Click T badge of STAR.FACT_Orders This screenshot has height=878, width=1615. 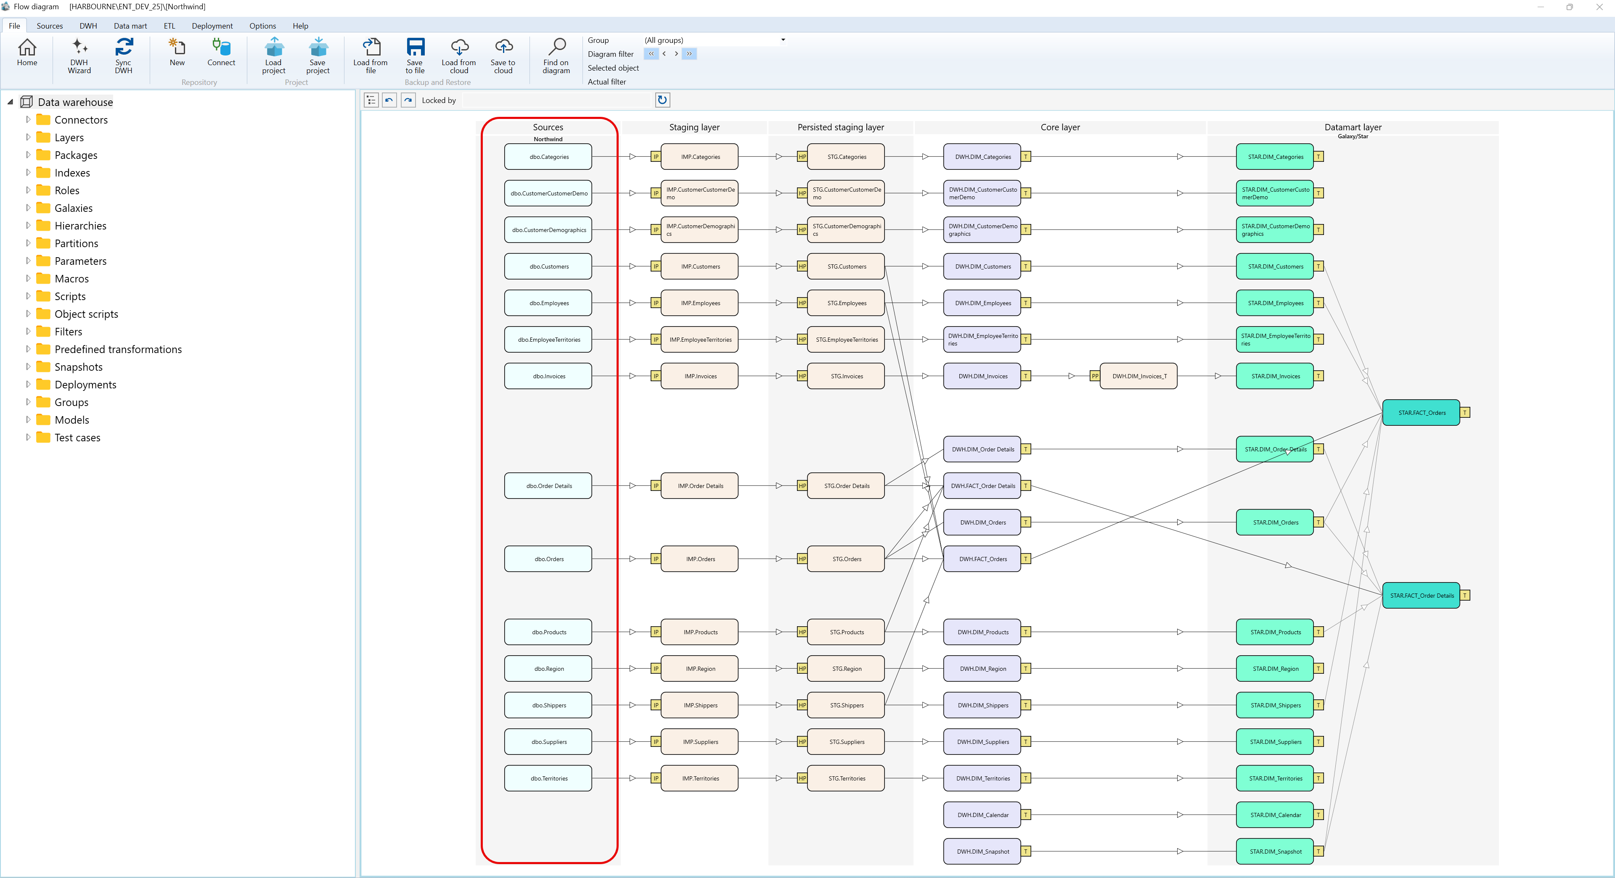(1465, 412)
